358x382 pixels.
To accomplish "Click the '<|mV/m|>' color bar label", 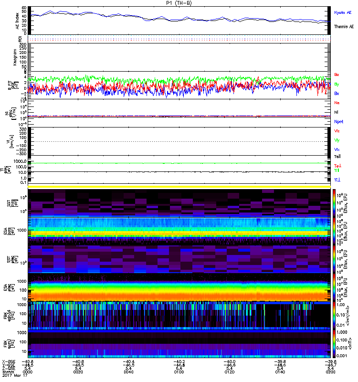I will (348, 316).
